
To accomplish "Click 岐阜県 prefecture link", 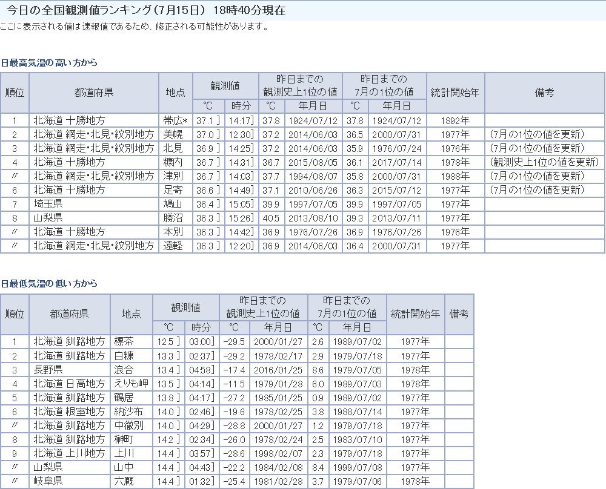I will point(47,481).
